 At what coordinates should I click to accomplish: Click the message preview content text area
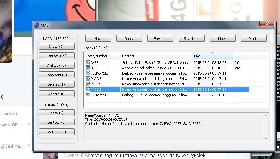coord(173,127)
